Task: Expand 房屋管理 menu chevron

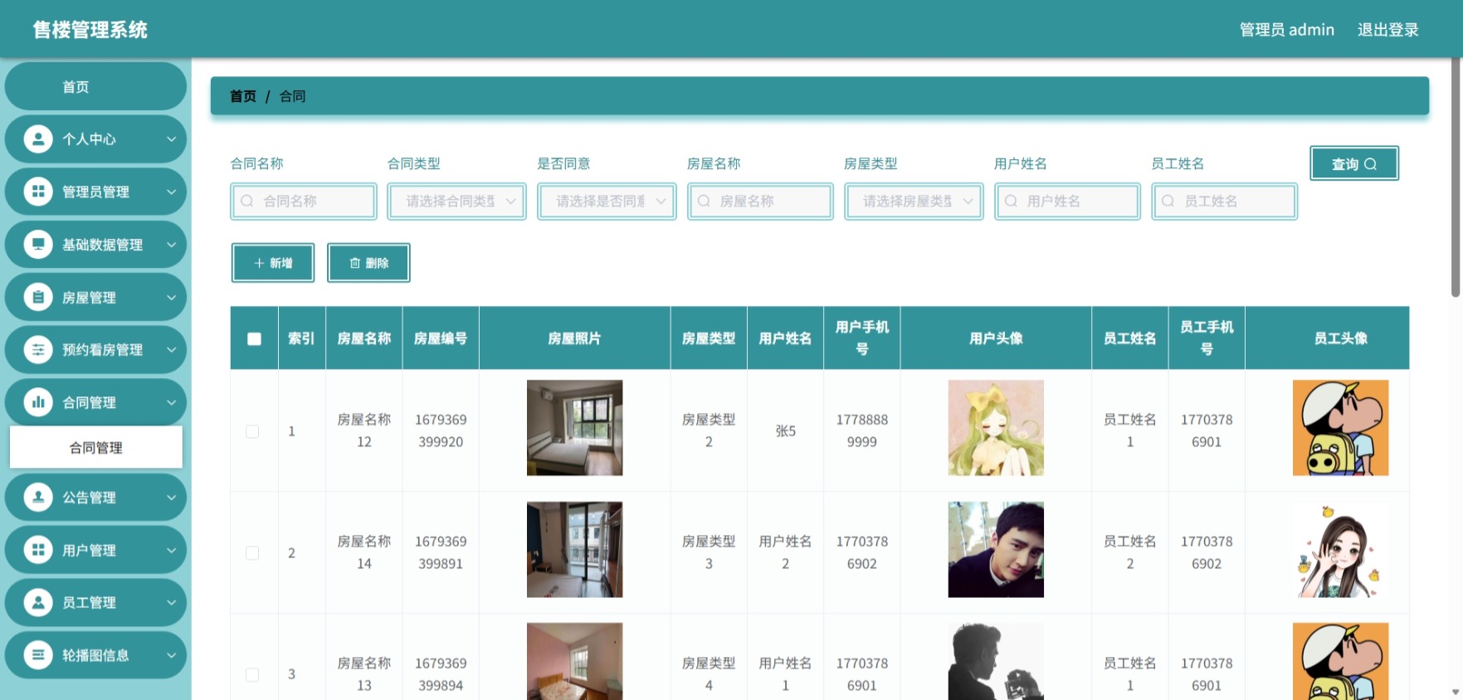Action: tap(171, 297)
